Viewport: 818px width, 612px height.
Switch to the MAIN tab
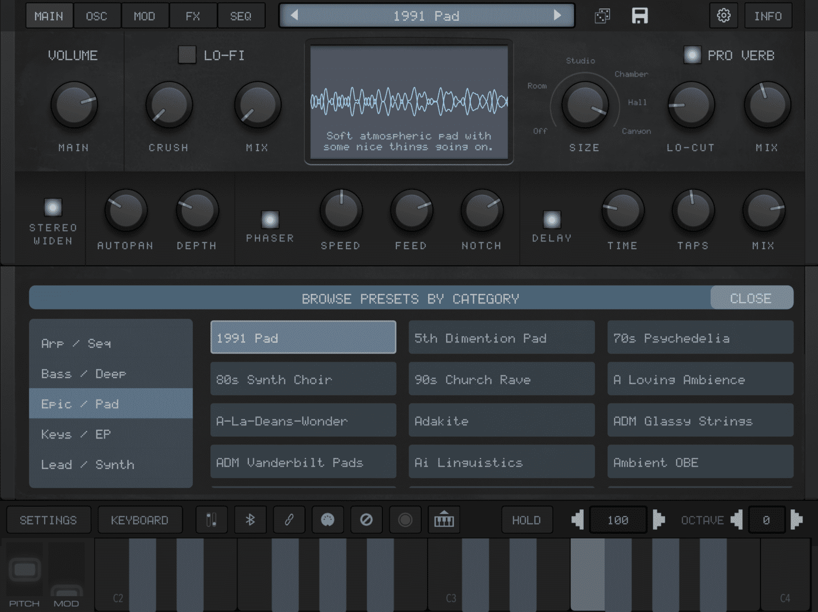[49, 16]
